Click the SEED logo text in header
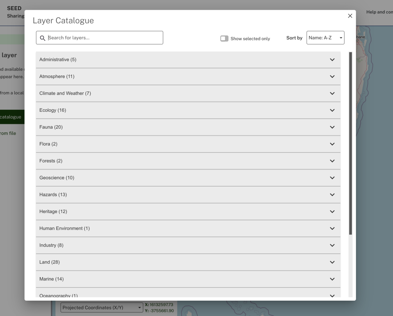Image resolution: width=393 pixels, height=316 pixels. coord(14,8)
